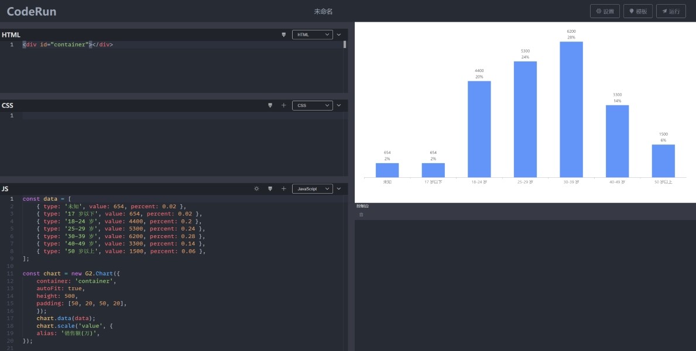Select the 控制台 console tab
696x351 pixels.
(x=363, y=206)
